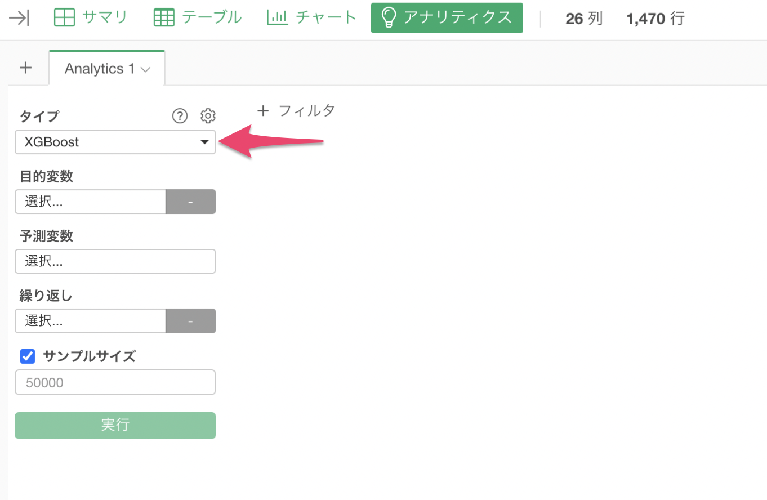767x500 pixels.
Task: Toggle the サンプルサイズ checkbox
Action: (x=28, y=356)
